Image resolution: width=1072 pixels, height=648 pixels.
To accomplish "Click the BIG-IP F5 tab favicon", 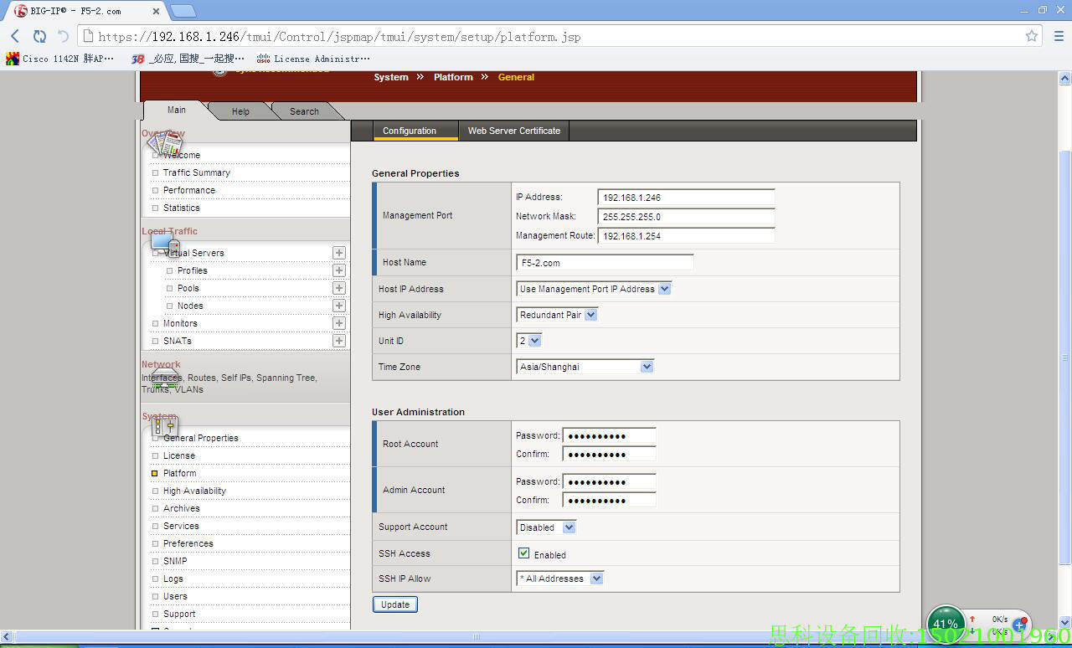I will coord(21,11).
